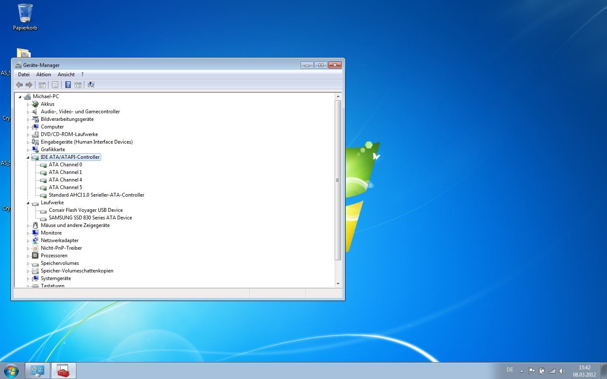
Task: Click the Nicht-PnP-Treiber icon
Action: pos(35,248)
